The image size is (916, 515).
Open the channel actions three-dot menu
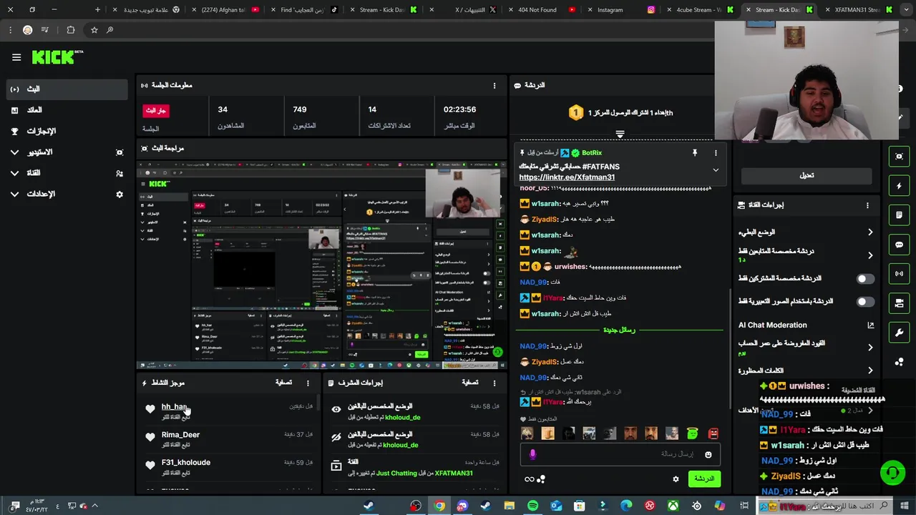click(x=867, y=205)
